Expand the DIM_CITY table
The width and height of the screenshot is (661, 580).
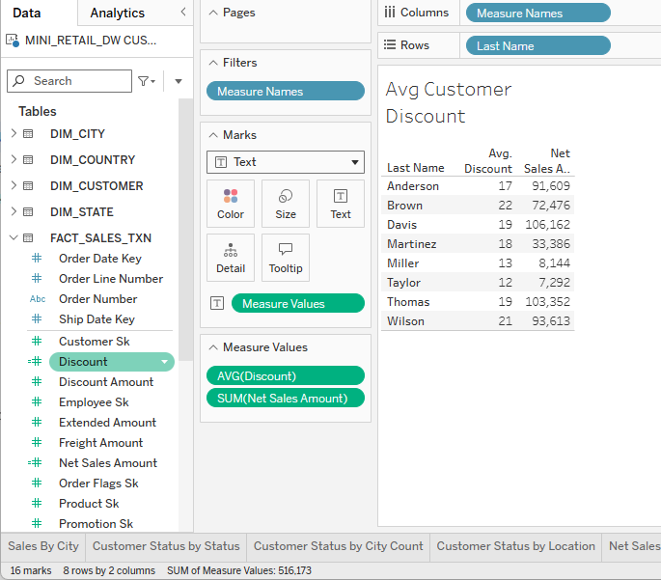click(x=13, y=133)
